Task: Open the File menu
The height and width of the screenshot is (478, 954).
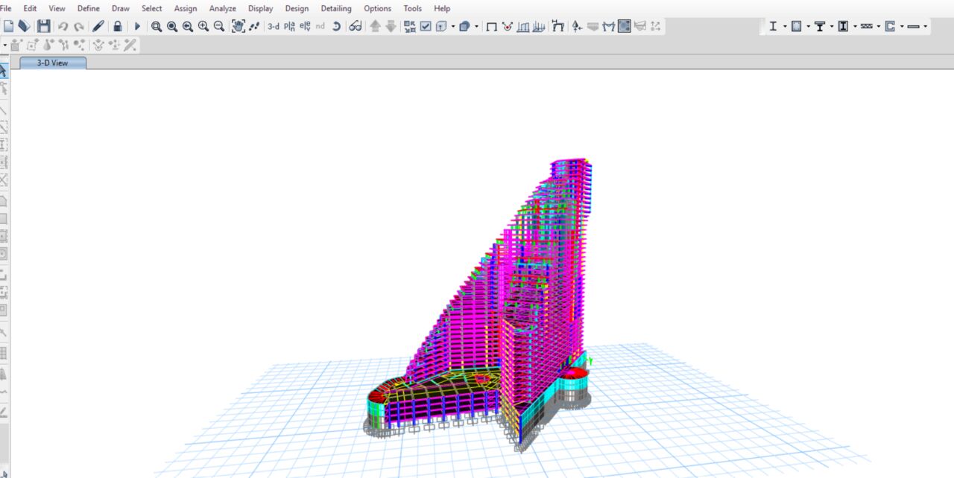Action: (5, 8)
